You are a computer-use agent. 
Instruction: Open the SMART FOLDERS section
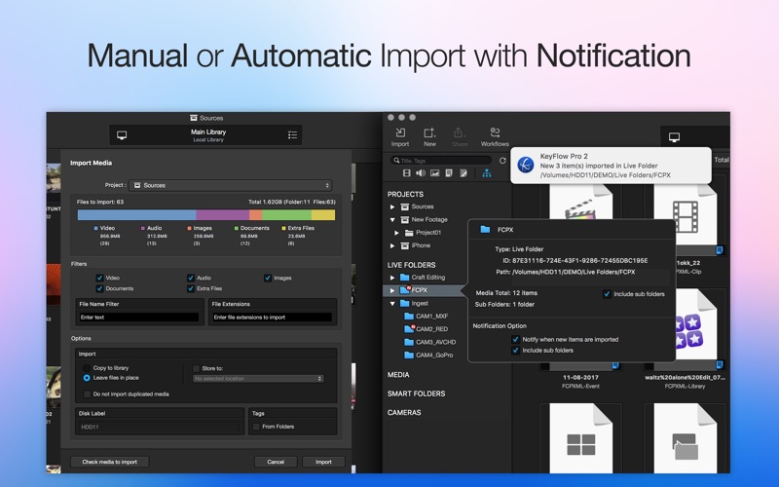click(417, 393)
